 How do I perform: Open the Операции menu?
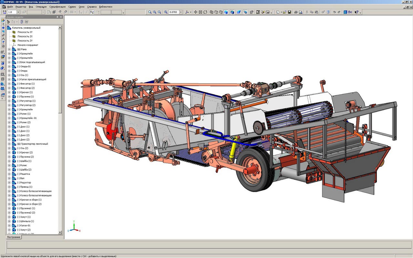pyautogui.click(x=41, y=7)
